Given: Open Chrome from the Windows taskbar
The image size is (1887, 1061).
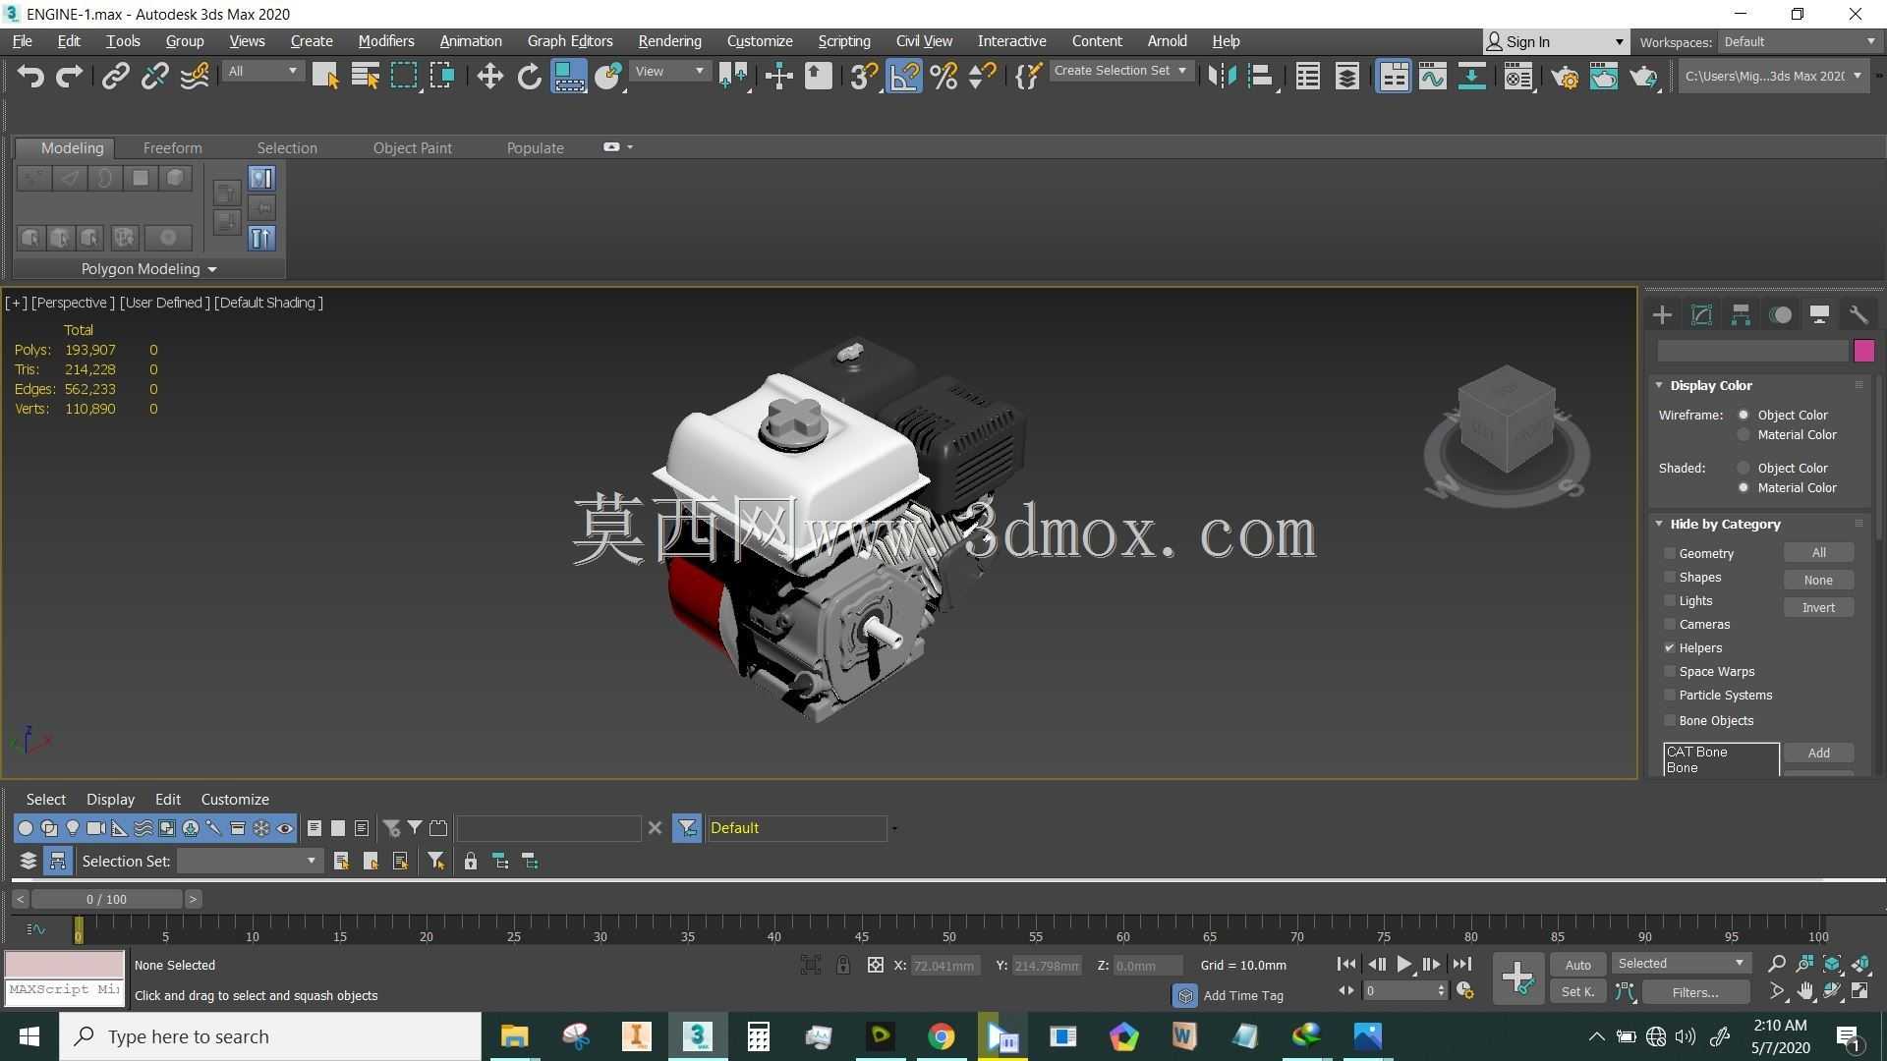Looking at the screenshot, I should click(x=941, y=1036).
